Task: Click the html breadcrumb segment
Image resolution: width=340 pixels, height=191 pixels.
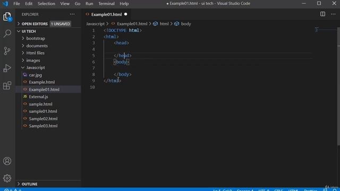Action: (x=164, y=24)
